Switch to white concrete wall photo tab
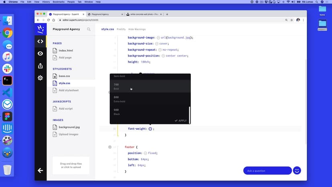Viewport: 332px width, 187px height. pyautogui.click(x=144, y=14)
